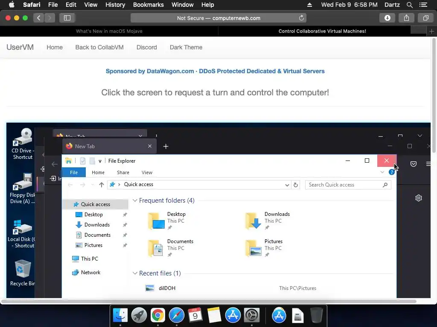The height and width of the screenshot is (327, 437).
Task: Open Notification Center in menu bar
Action: (x=423, y=5)
